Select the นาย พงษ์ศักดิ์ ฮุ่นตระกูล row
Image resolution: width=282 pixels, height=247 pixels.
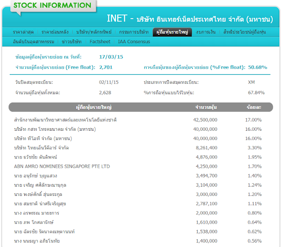[x=138, y=195]
